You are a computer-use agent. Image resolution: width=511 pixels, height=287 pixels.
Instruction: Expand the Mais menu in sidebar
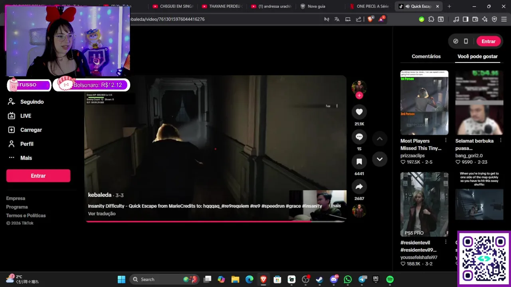tap(26, 158)
